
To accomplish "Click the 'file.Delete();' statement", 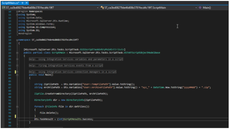I will click(x=49, y=113).
